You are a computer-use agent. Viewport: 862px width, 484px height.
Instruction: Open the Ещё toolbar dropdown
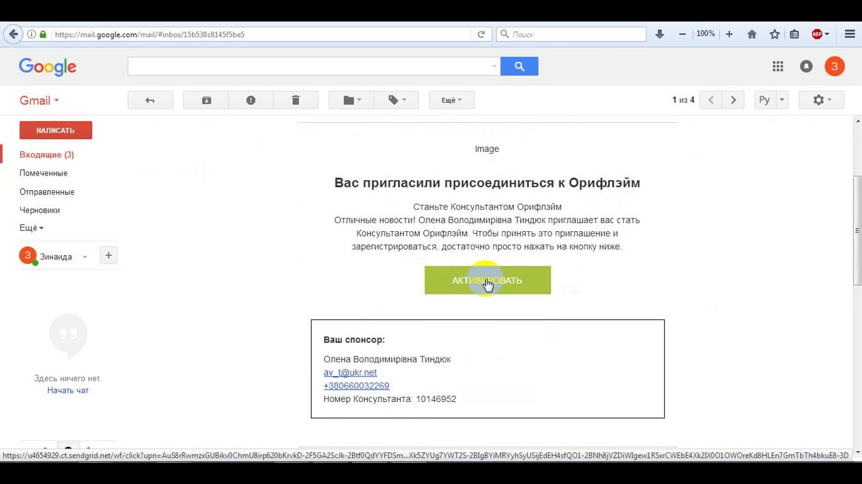coord(451,100)
